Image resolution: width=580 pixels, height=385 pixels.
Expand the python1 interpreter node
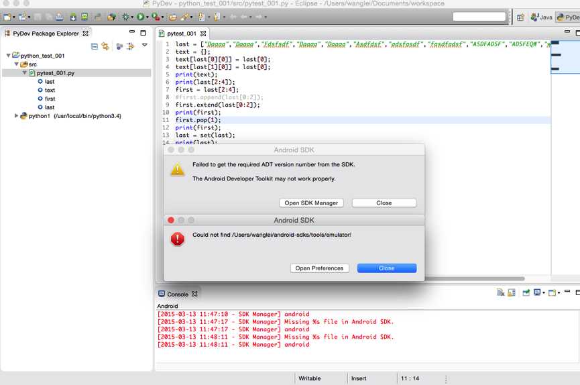pyautogui.click(x=16, y=115)
